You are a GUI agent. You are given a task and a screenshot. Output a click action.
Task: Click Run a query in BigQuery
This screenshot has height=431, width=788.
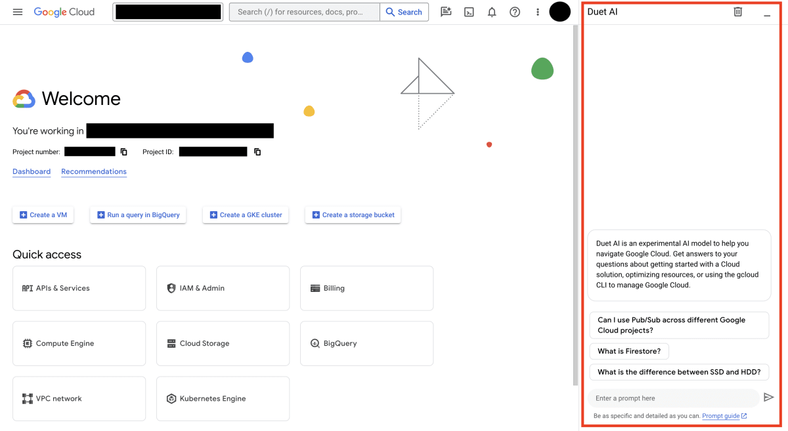tap(138, 215)
